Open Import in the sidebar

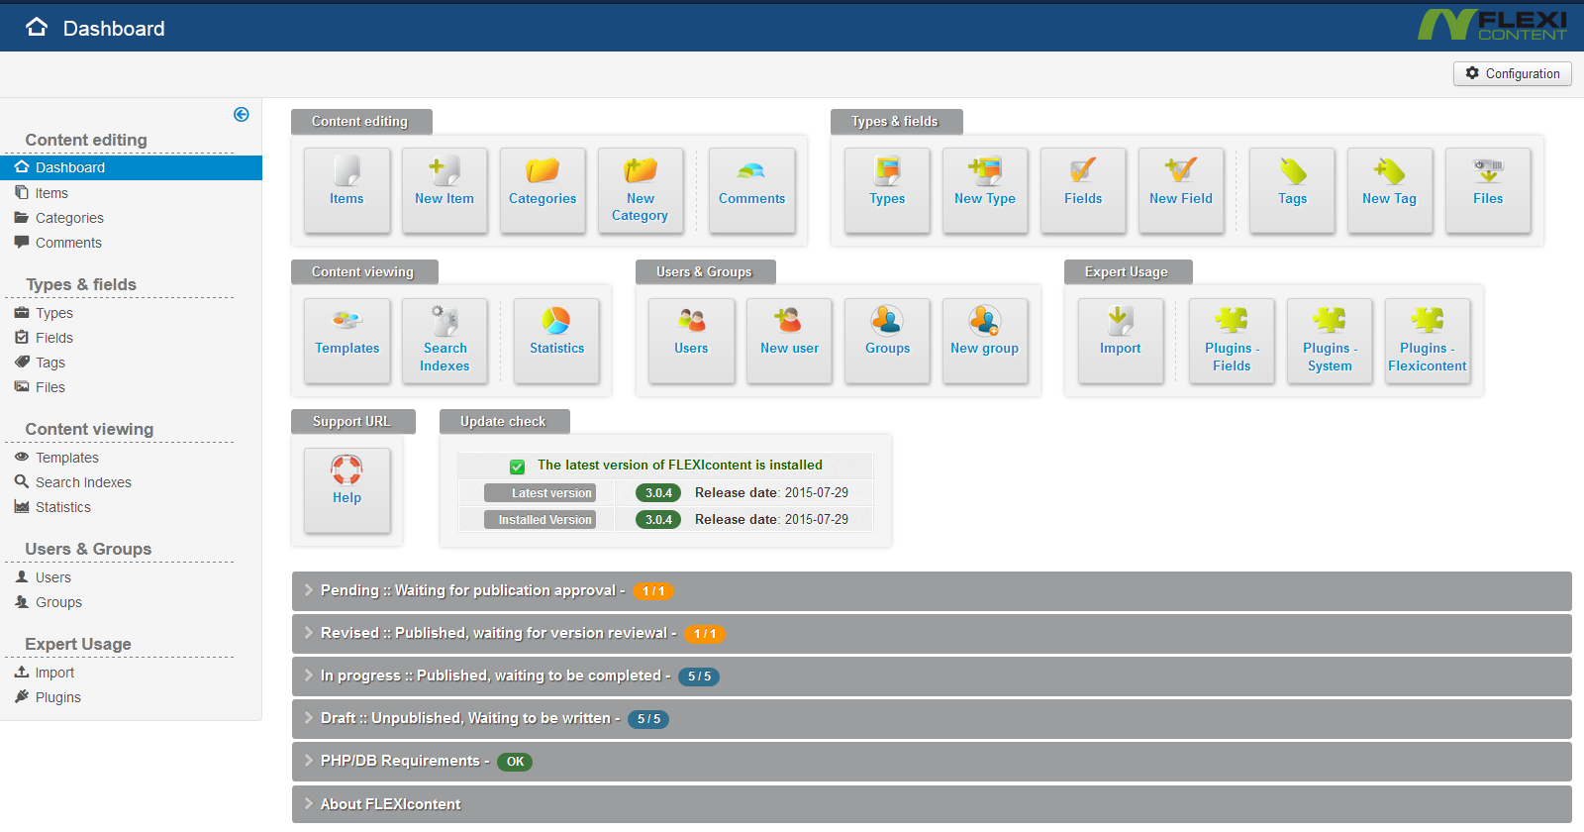pyautogui.click(x=54, y=673)
